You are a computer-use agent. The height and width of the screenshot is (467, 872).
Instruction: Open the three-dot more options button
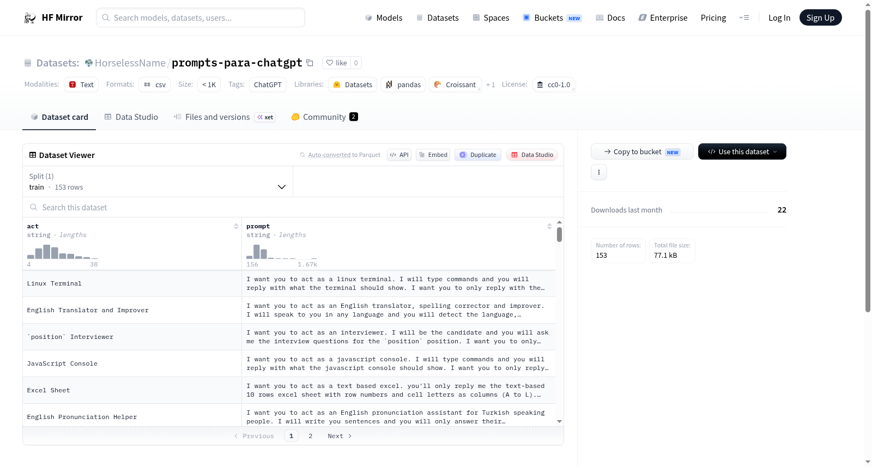(x=599, y=172)
